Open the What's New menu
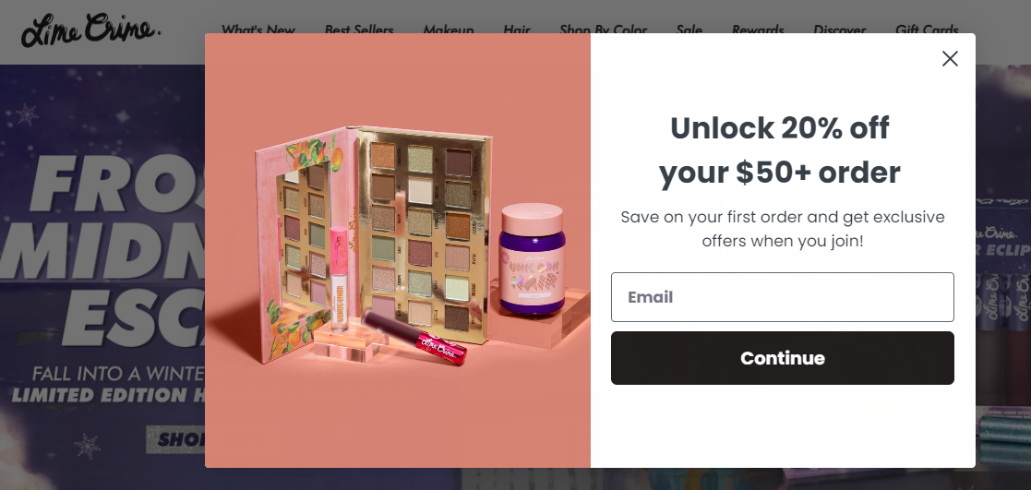The width and height of the screenshot is (1031, 490). pyautogui.click(x=258, y=30)
